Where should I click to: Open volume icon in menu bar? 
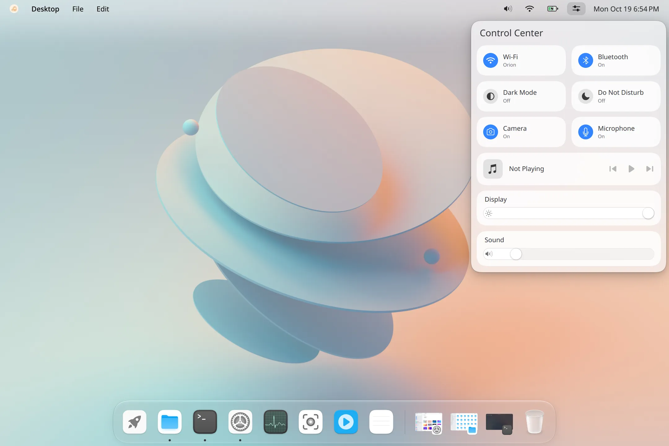point(508,9)
